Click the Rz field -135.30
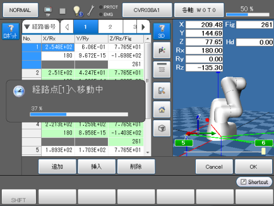 click(x=204, y=68)
